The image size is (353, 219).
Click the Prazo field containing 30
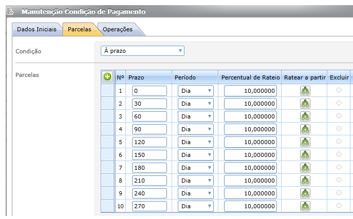pyautogui.click(x=150, y=104)
